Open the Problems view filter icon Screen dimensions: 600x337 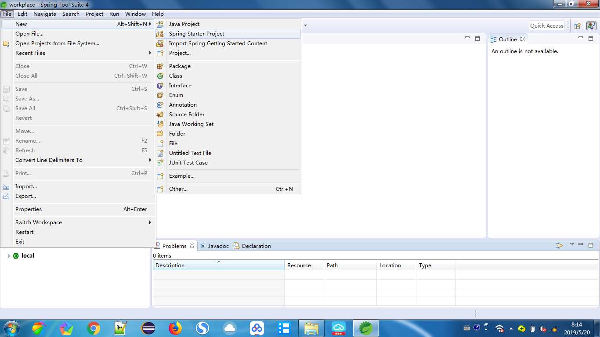click(559, 245)
